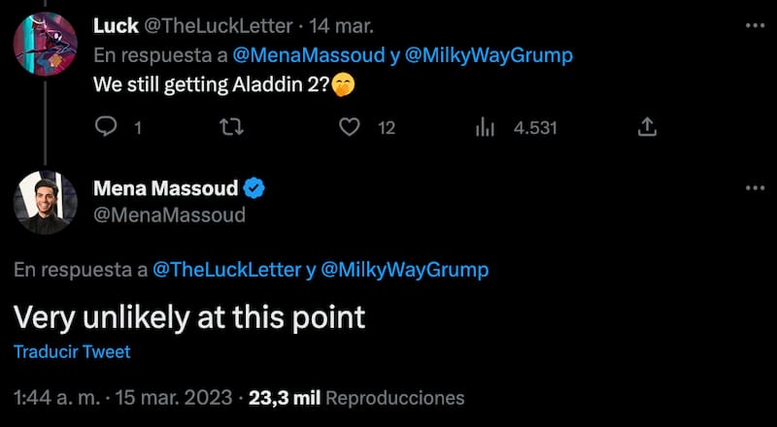Open Luck's profile avatar

coord(46,44)
